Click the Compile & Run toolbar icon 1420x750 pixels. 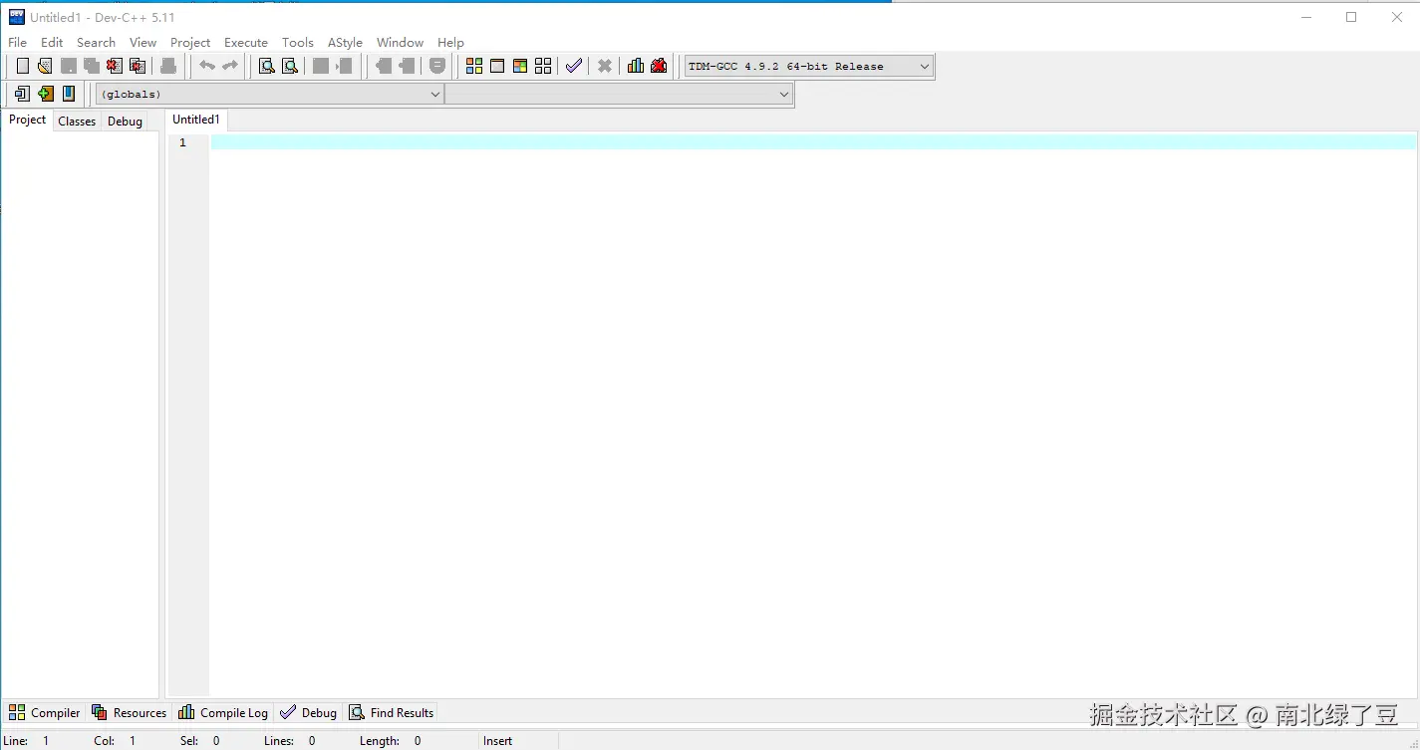[520, 66]
